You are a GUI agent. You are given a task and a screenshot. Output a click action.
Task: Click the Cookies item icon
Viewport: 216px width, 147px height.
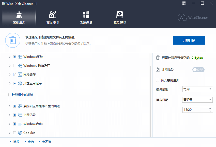(20, 133)
